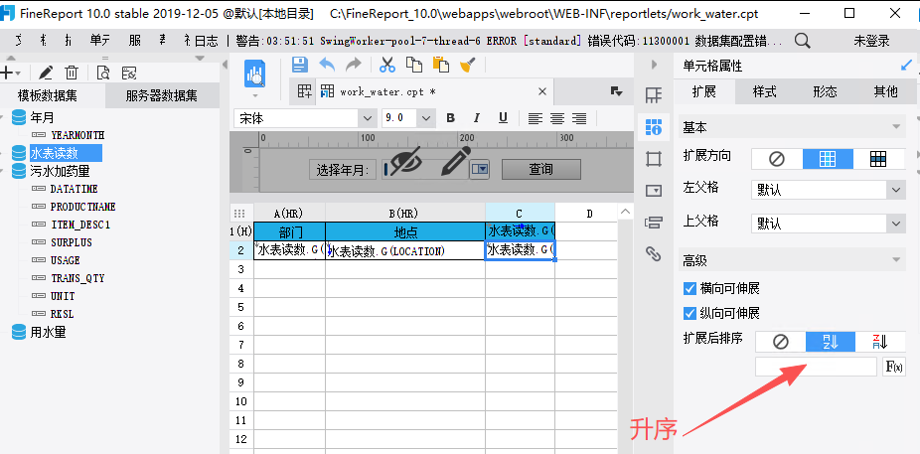Toggle Bold formatting
The height and width of the screenshot is (454, 920).
tap(451, 118)
